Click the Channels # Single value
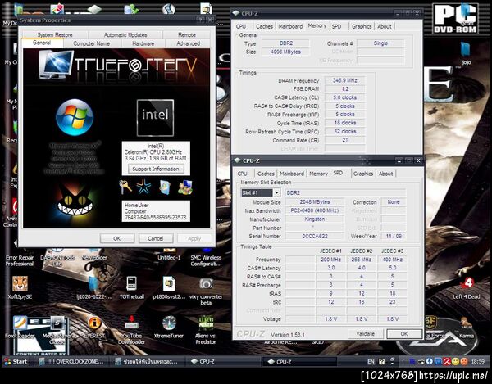This screenshot has height=384, width=492. click(380, 43)
